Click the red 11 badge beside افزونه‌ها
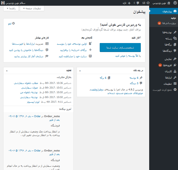This screenshot has height=170, width=178. pos(160,65)
